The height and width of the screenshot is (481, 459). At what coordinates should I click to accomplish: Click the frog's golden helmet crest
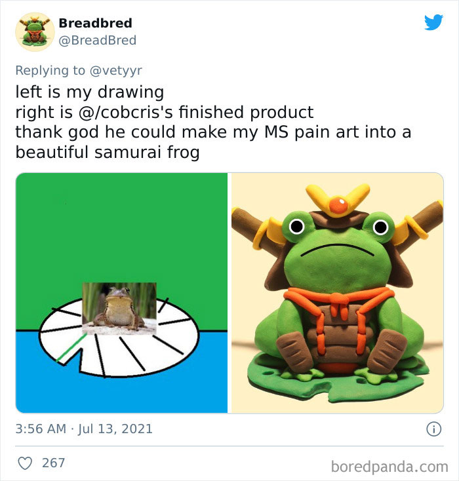click(x=338, y=201)
